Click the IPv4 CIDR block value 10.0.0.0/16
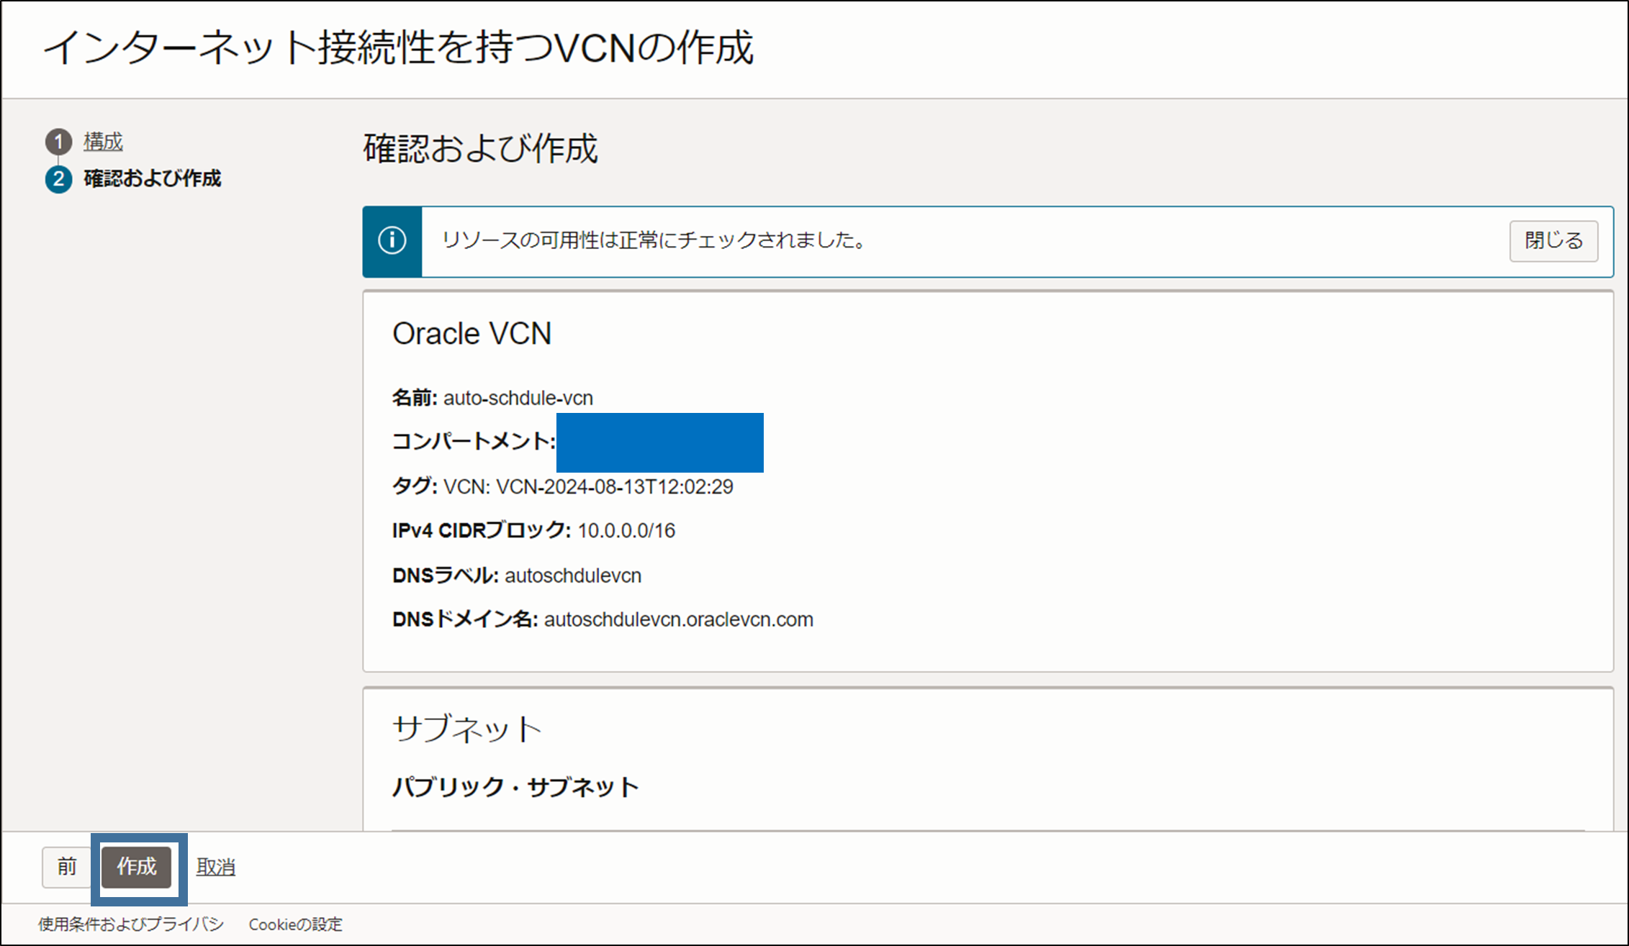The height and width of the screenshot is (946, 1629). (626, 531)
